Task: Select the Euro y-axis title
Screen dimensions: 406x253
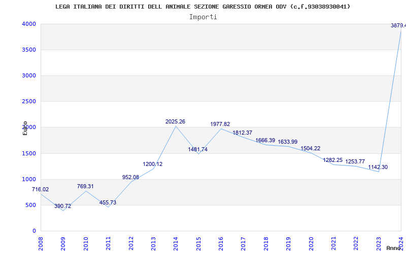Action: [25, 128]
